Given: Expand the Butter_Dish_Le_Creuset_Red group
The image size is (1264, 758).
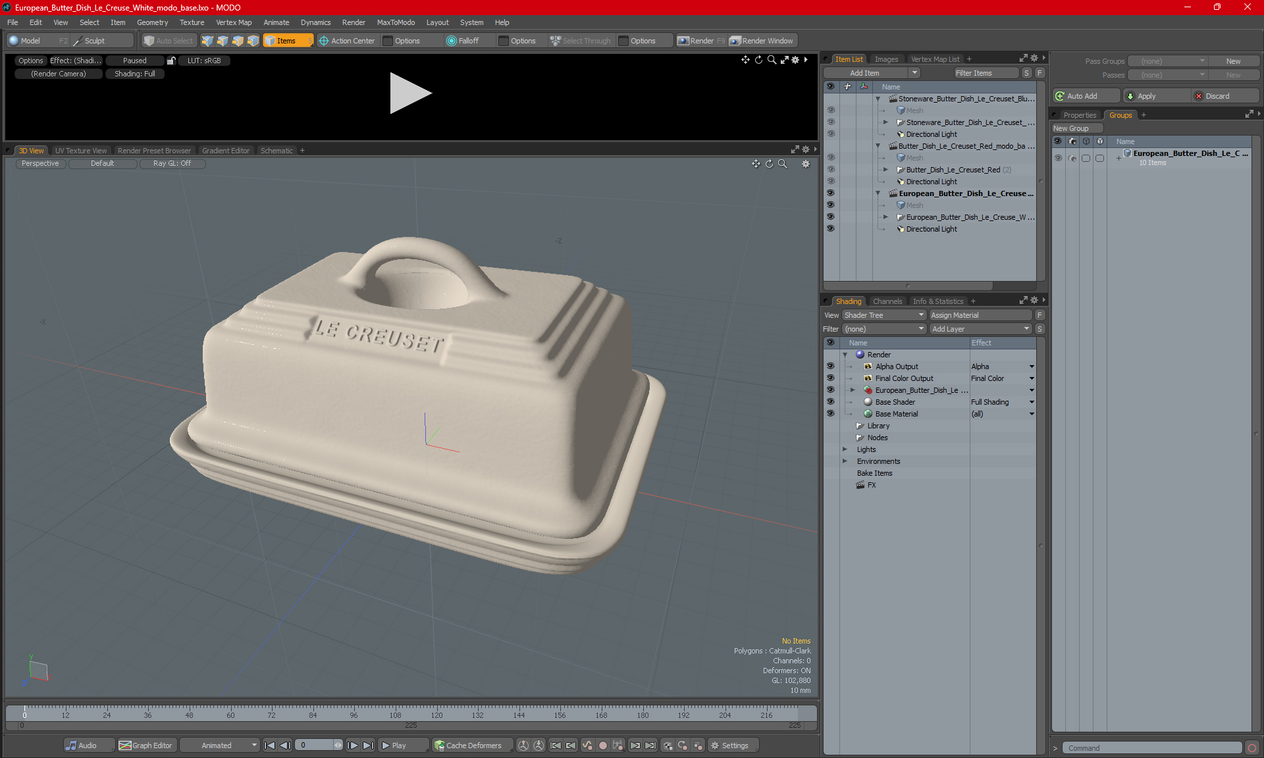Looking at the screenshot, I should pyautogui.click(x=885, y=170).
